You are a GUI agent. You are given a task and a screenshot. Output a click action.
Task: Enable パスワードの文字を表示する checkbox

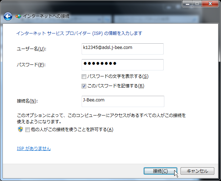click(84, 77)
